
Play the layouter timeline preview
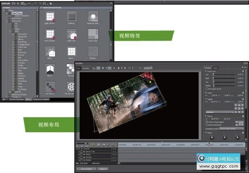pyautogui.click(x=93, y=144)
